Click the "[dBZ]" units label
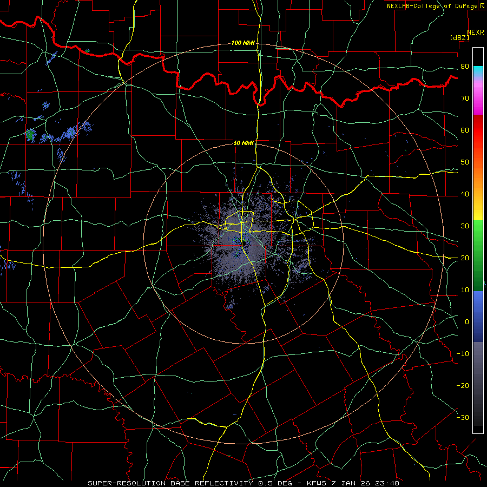The width and height of the screenshot is (487, 487). (x=459, y=37)
